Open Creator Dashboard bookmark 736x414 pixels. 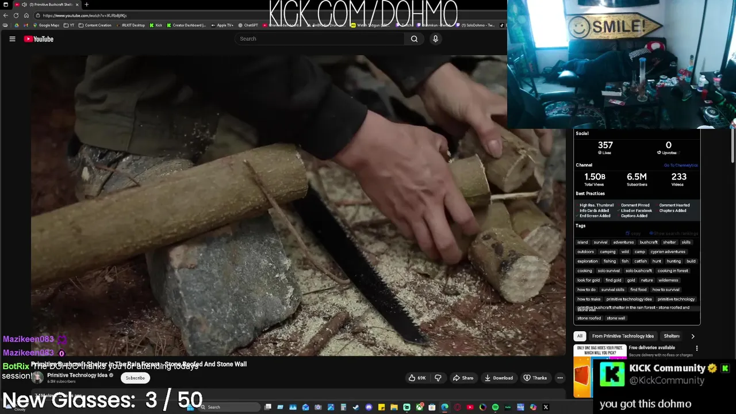coord(186,25)
